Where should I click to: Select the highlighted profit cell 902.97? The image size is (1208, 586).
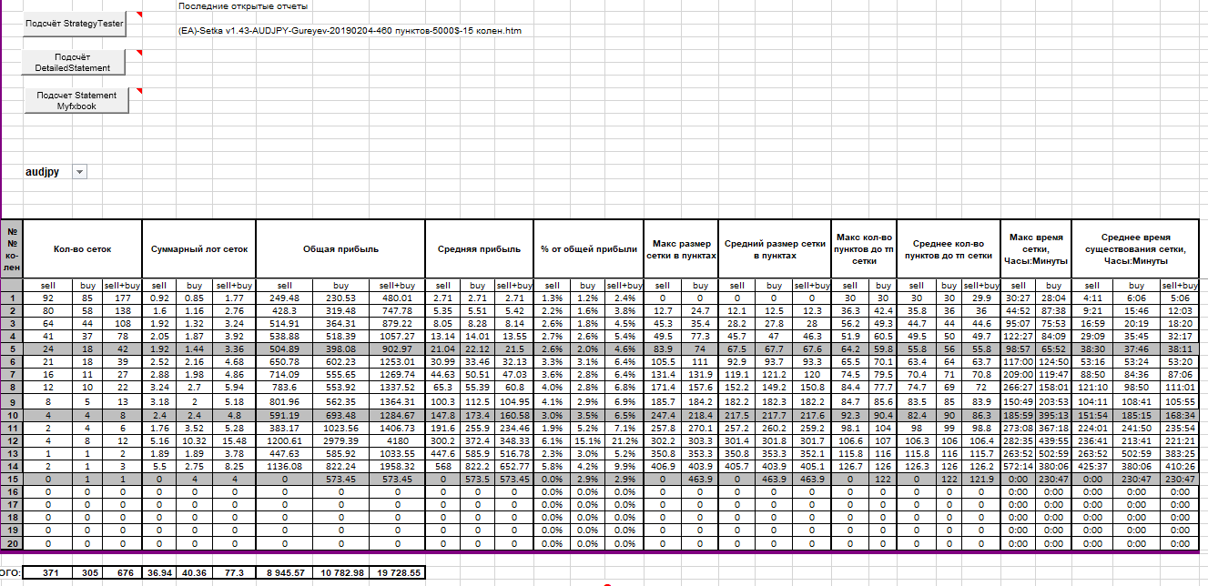[396, 349]
